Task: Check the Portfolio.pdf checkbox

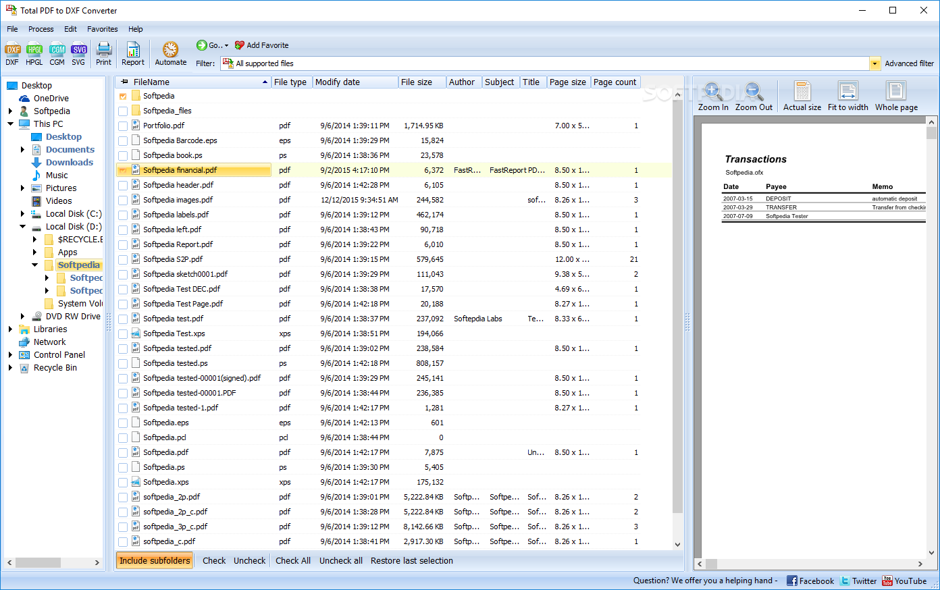Action: pos(123,126)
